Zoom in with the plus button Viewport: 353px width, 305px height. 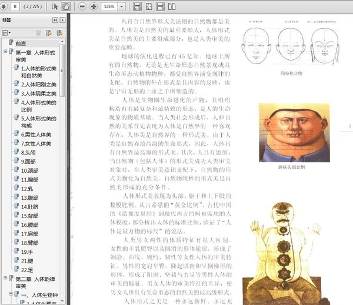[94, 6]
